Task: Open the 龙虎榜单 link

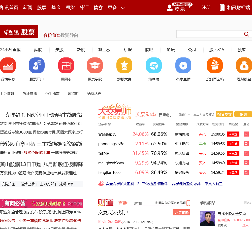Action: tap(66, 184)
